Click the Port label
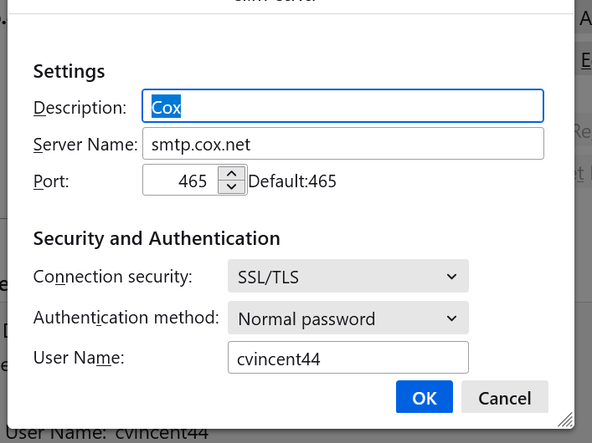Screen dimensions: 592x443 point(51,181)
